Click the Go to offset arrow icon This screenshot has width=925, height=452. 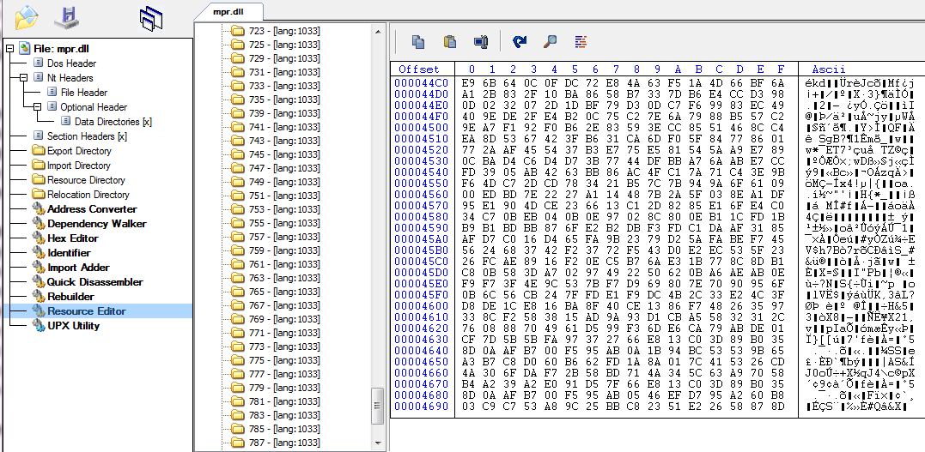coord(519,41)
